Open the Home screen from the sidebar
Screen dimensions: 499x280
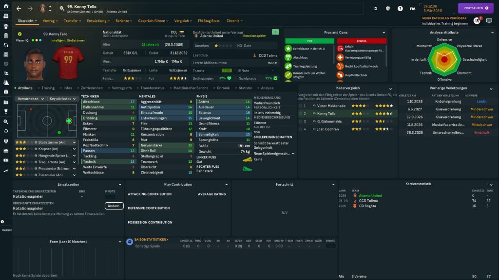tap(6, 16)
